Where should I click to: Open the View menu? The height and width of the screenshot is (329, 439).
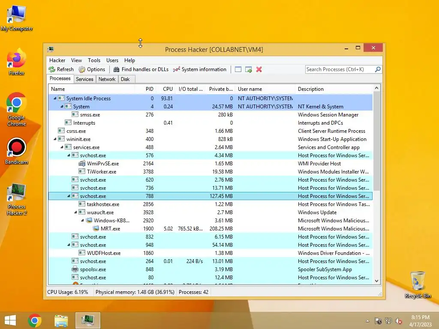click(x=76, y=60)
